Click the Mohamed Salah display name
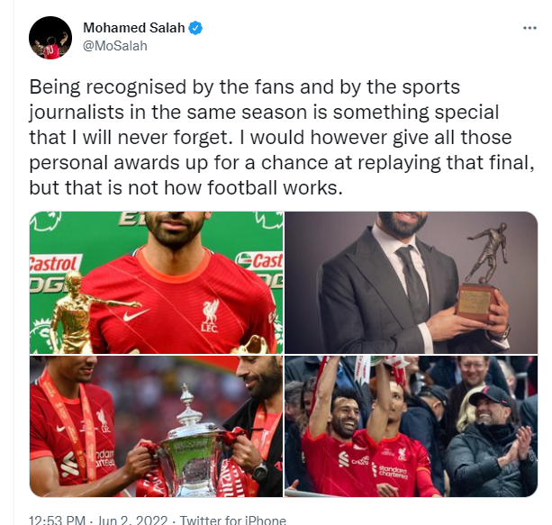This screenshot has width=552, height=525. pyautogui.click(x=134, y=28)
